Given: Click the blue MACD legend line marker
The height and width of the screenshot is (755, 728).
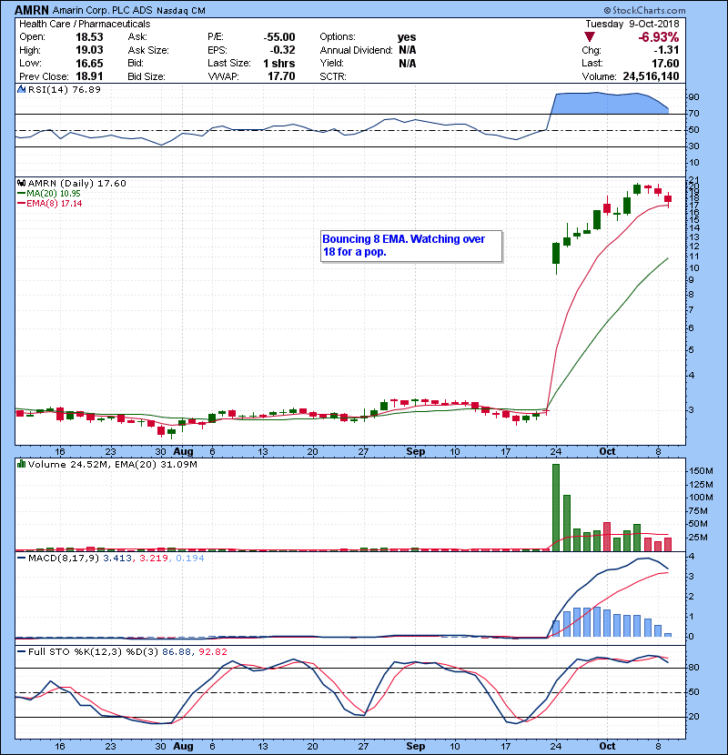Looking at the screenshot, I should point(21,559).
